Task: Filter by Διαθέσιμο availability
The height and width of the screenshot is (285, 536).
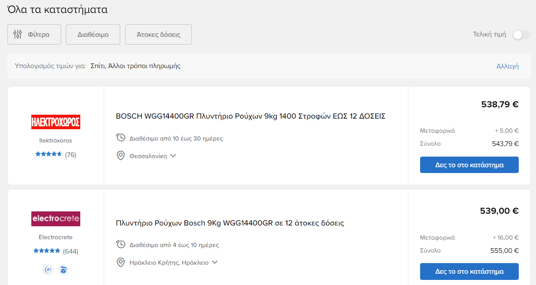Action: tap(93, 34)
